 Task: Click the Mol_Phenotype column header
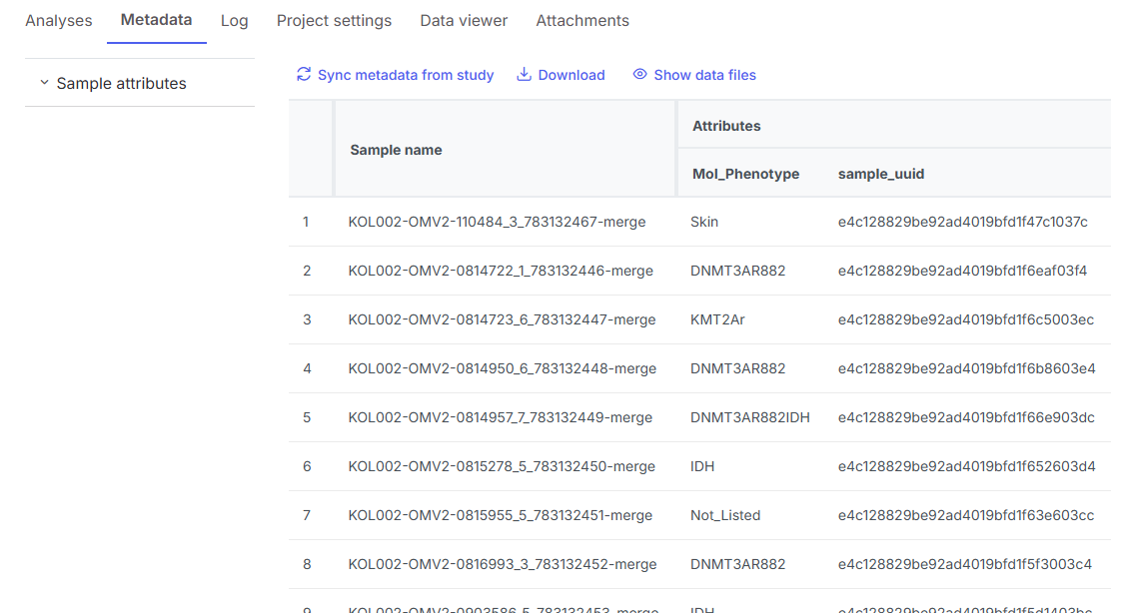coord(745,174)
